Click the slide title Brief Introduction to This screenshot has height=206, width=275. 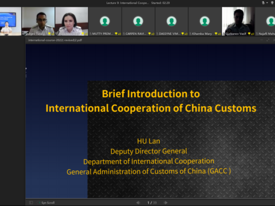(151, 94)
